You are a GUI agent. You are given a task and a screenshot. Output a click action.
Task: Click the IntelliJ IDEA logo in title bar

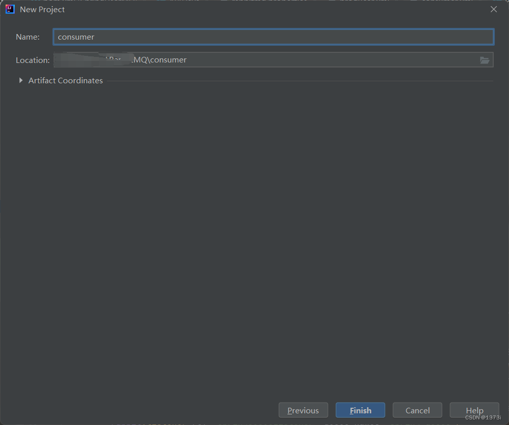click(10, 10)
